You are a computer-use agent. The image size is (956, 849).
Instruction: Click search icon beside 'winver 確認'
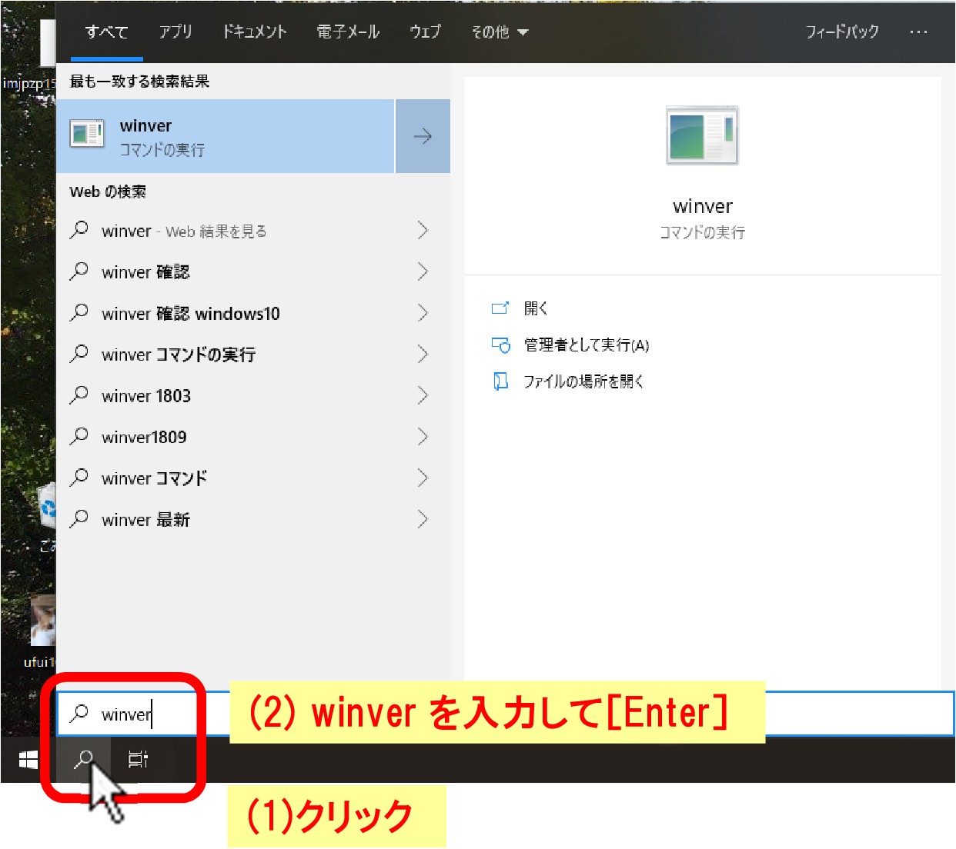tap(79, 271)
